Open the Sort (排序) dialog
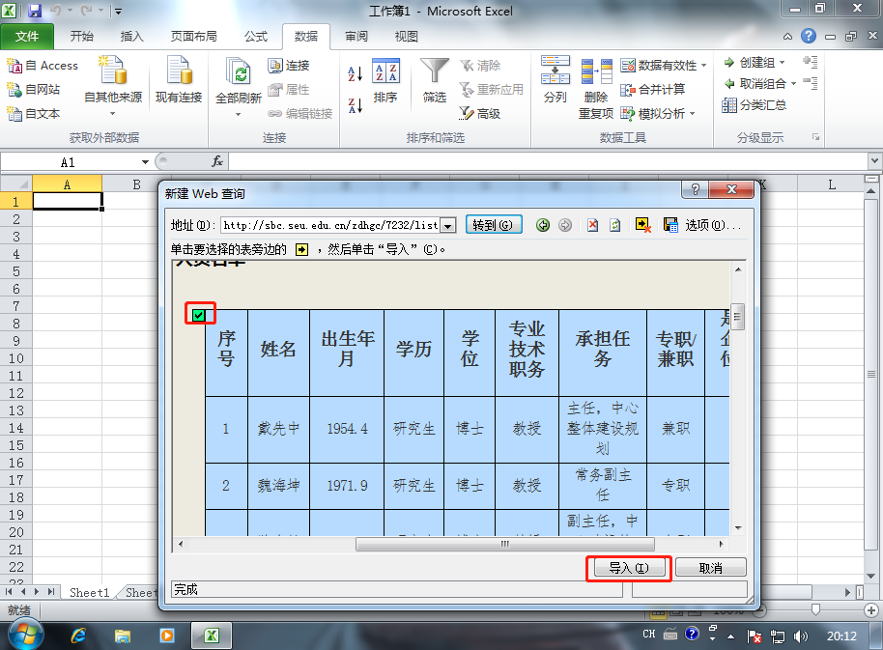Viewport: 883px width, 650px height. click(x=385, y=80)
